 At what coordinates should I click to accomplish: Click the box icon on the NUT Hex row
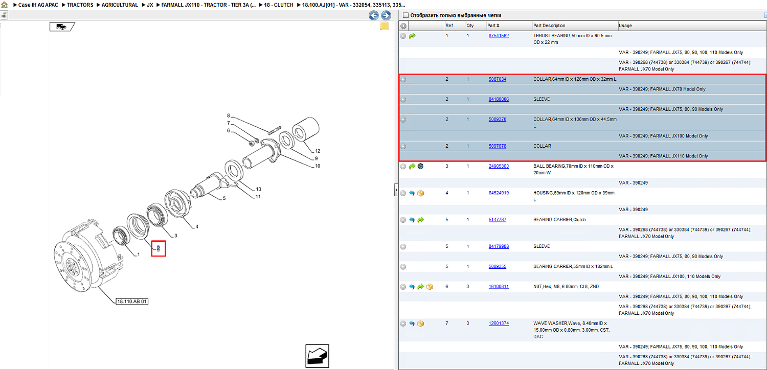click(430, 287)
